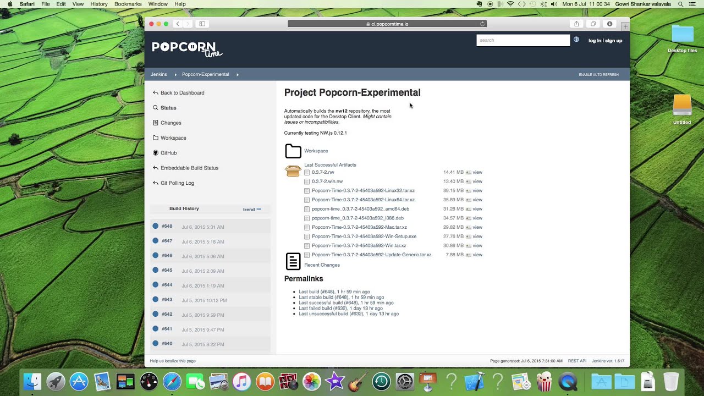Go back with Safari's back arrow
704x396 pixels.
178,24
